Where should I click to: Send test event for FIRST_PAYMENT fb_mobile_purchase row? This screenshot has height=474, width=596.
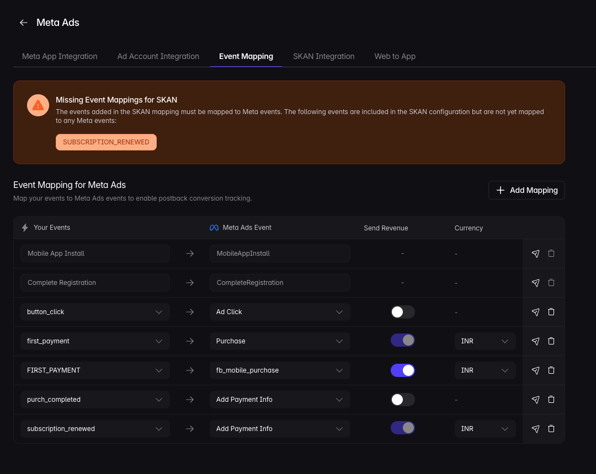(535, 370)
